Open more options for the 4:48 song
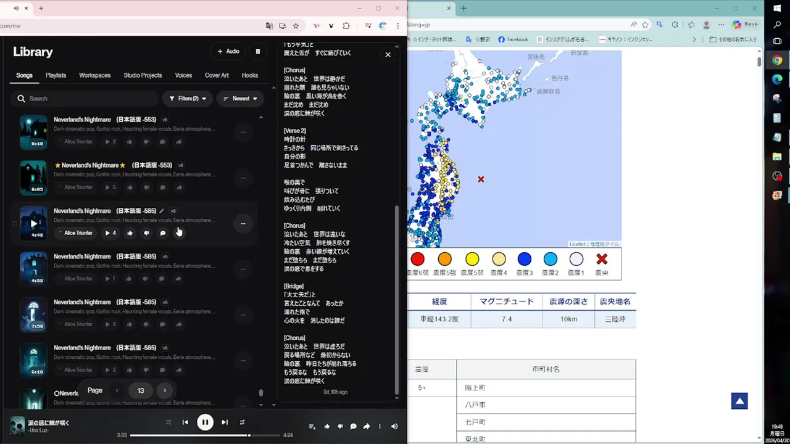Viewport: 790px width, 444px height. click(x=243, y=223)
